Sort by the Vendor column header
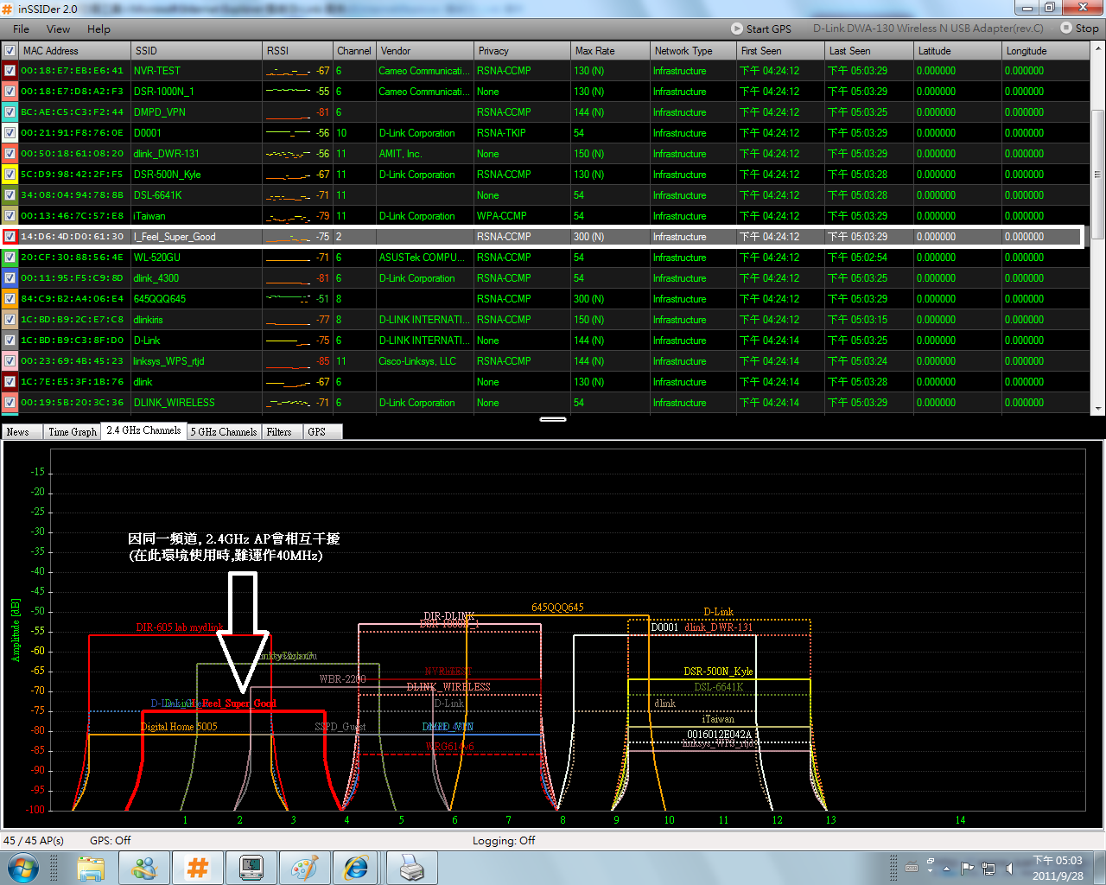Viewport: 1106px width, 885px height. click(425, 51)
